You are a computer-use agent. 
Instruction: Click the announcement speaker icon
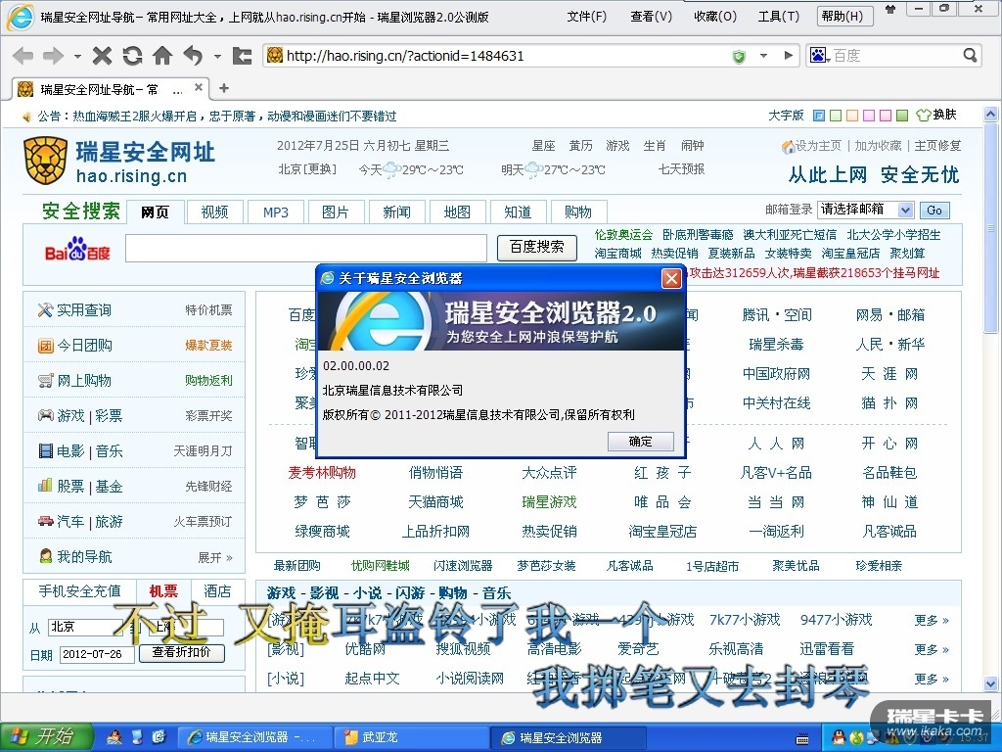click(26, 117)
